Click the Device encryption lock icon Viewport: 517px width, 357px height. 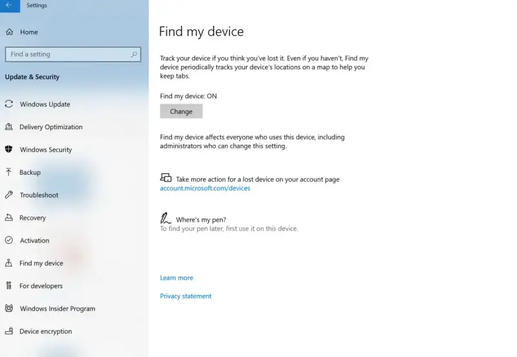coord(9,331)
